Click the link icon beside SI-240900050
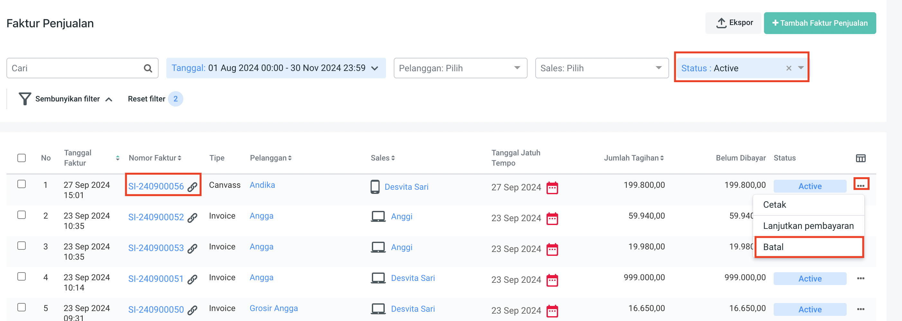The image size is (902, 321). (x=192, y=310)
